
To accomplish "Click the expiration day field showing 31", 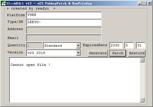I will pyautogui.click(x=141, y=46).
